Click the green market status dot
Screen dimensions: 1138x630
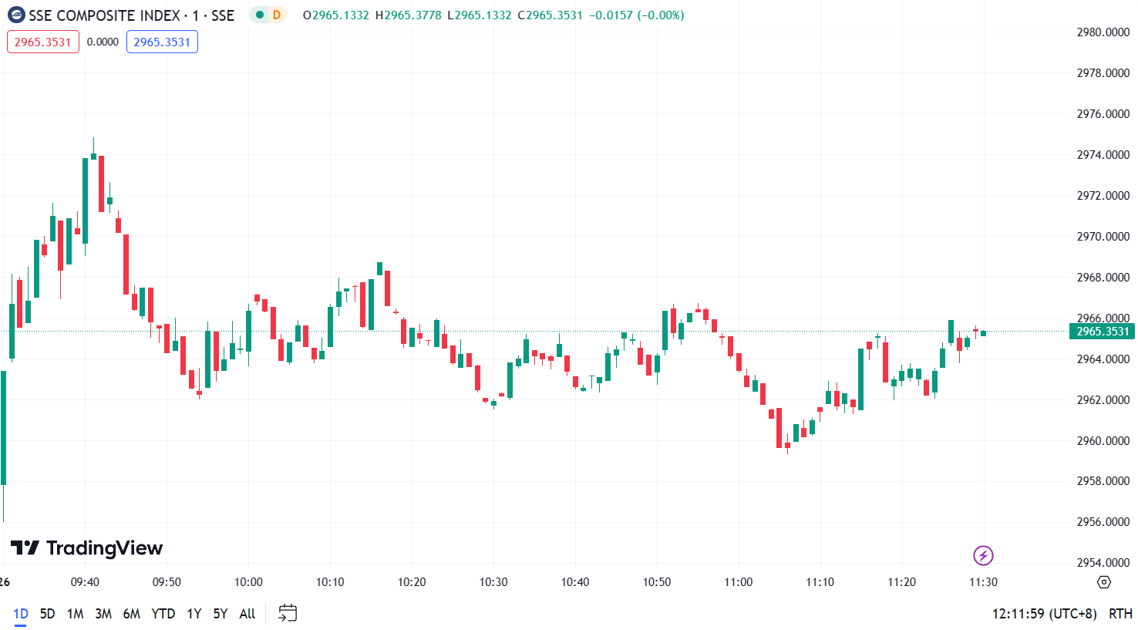click(x=260, y=15)
